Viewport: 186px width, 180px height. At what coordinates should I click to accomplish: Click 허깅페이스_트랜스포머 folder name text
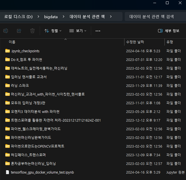coord(28,155)
